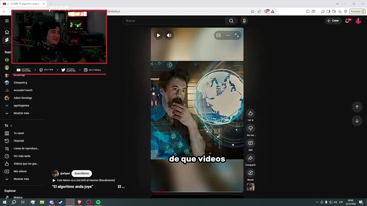
Task: Go to next Short with down arrow
Action: point(357,120)
